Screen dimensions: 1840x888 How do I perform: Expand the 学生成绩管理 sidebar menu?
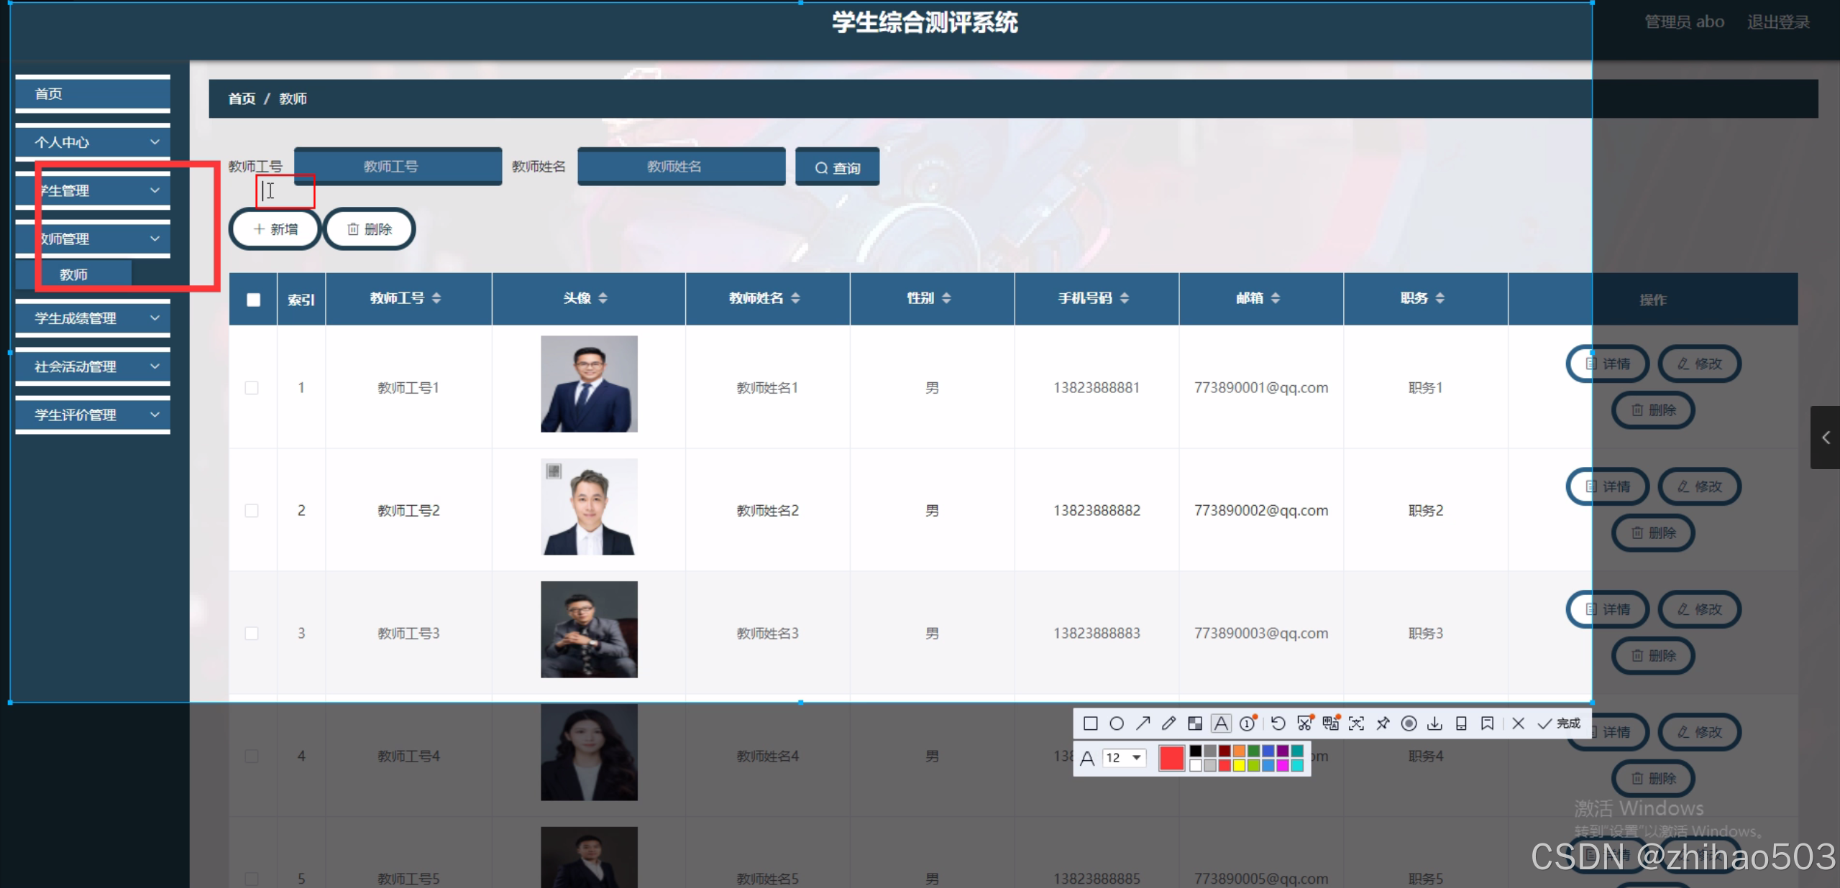tap(93, 318)
